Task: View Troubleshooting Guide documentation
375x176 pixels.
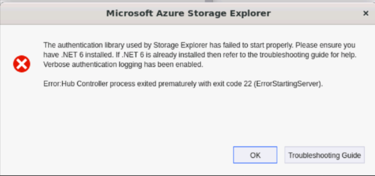Action: (x=324, y=155)
